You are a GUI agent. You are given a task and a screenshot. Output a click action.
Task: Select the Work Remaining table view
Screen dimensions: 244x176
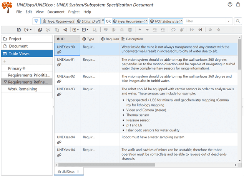pos(27,89)
